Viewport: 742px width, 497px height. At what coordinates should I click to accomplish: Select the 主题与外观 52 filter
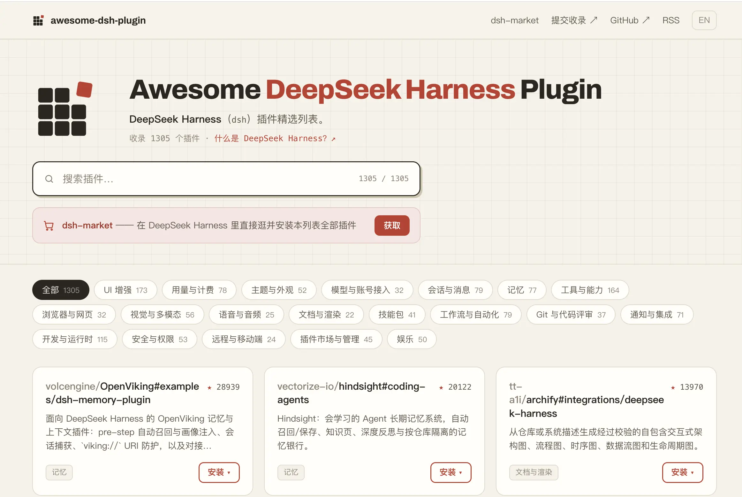279,290
